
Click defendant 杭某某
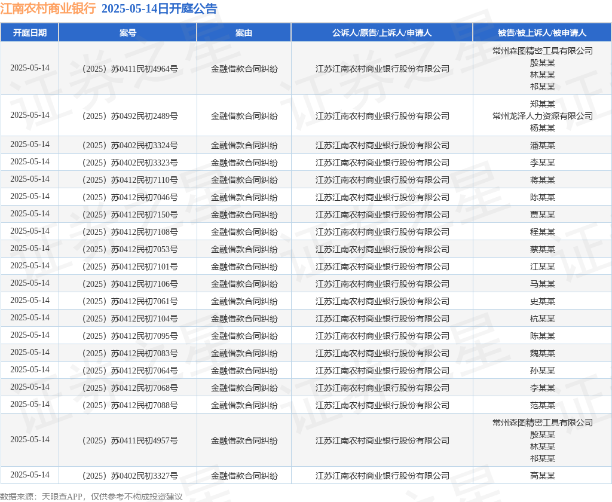click(543, 319)
